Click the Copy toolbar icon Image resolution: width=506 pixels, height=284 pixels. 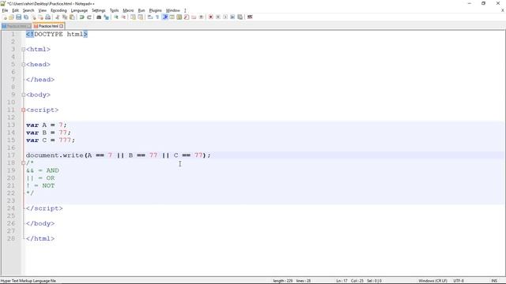coord(65,17)
